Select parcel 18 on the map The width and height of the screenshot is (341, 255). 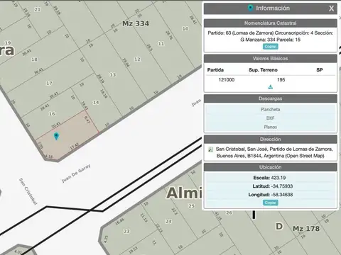(34, 59)
